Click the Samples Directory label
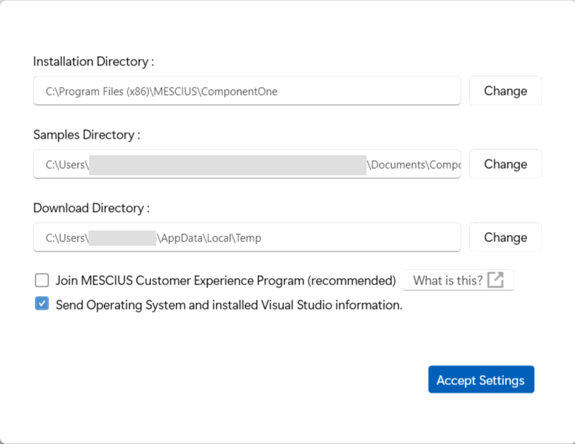This screenshot has height=444, width=575. click(x=86, y=135)
